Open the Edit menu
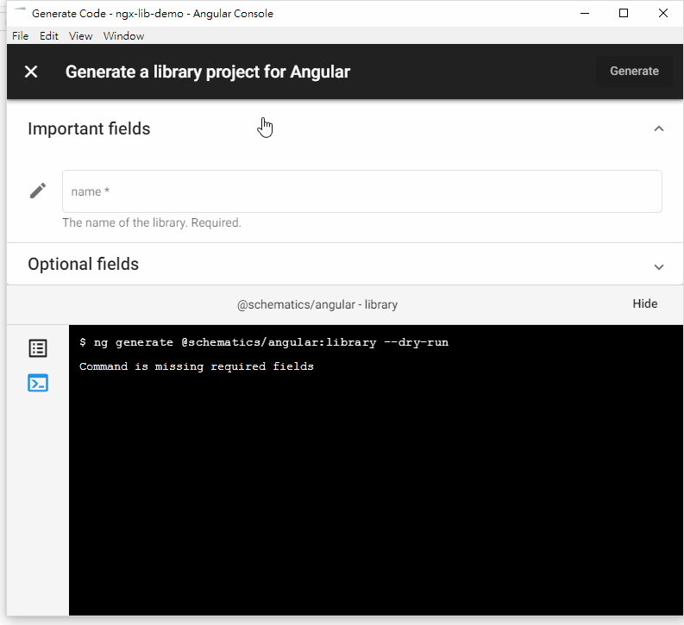 click(x=49, y=36)
